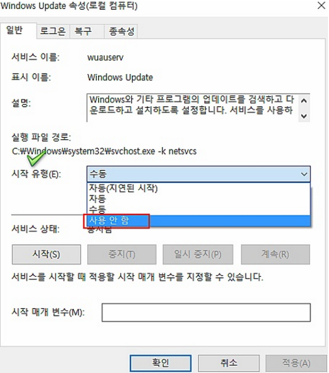This screenshot has width=329, height=373.
Task: Open the 종속성 tab
Action: pyautogui.click(x=121, y=31)
